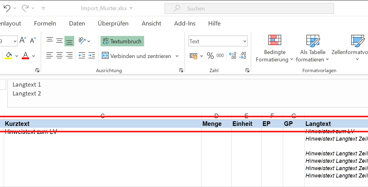Align text vertically to middle
The image size is (368, 187).
(x=59, y=40)
